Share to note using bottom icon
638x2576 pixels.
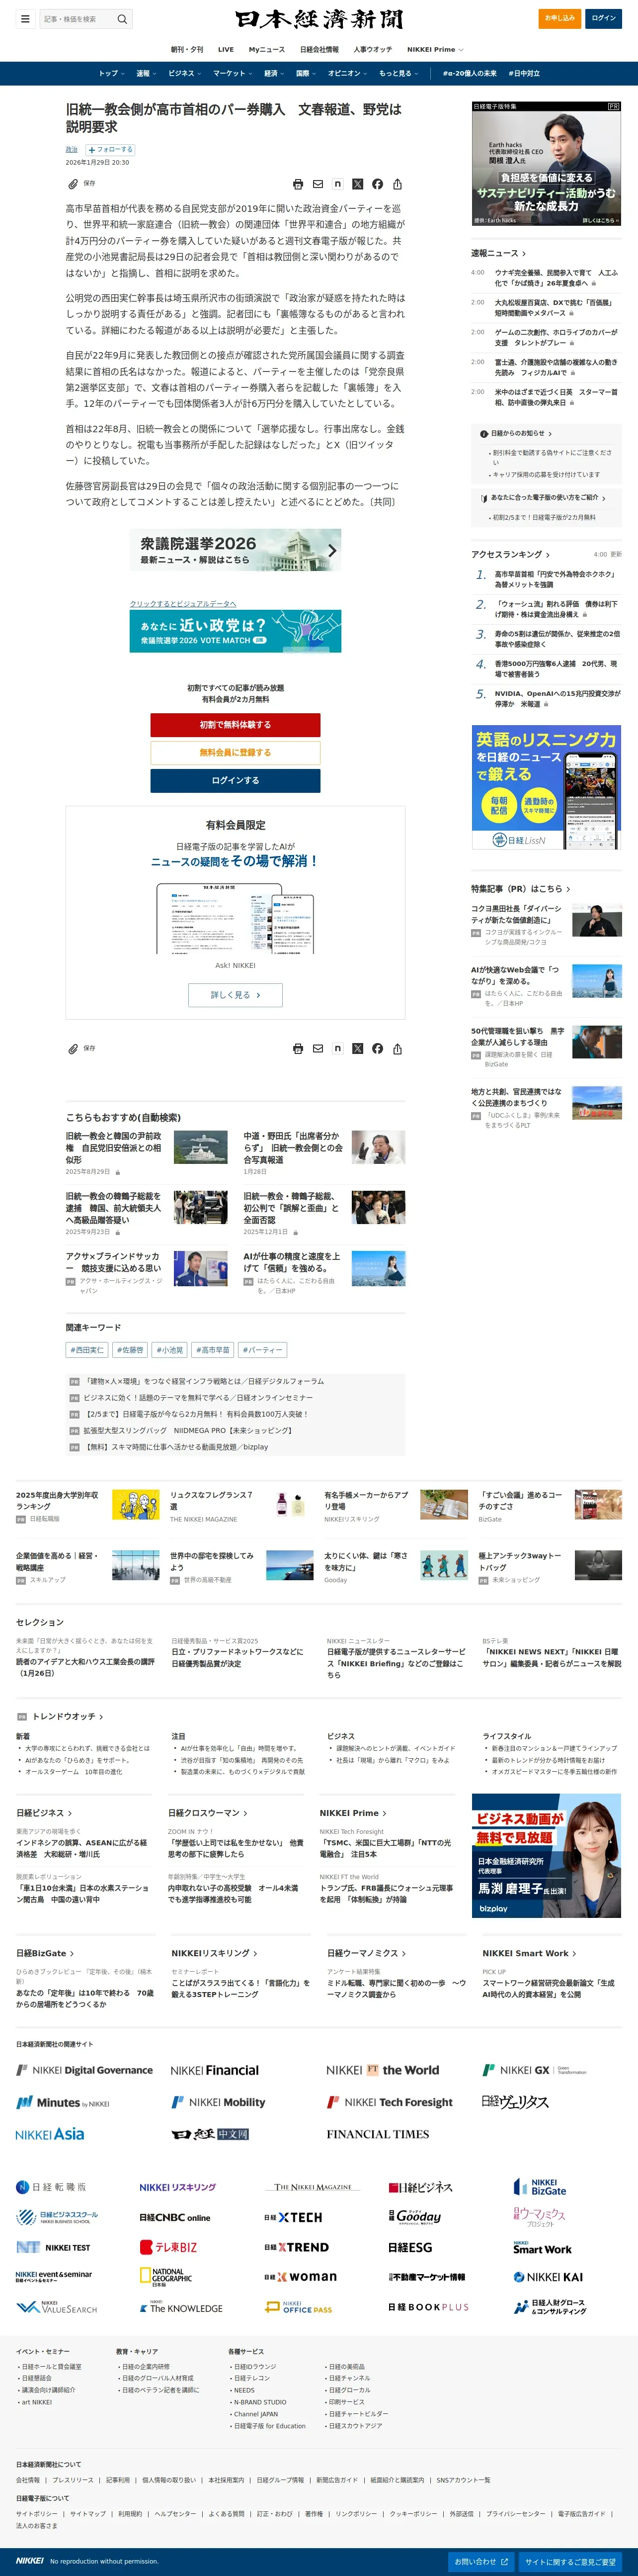pos(337,1049)
